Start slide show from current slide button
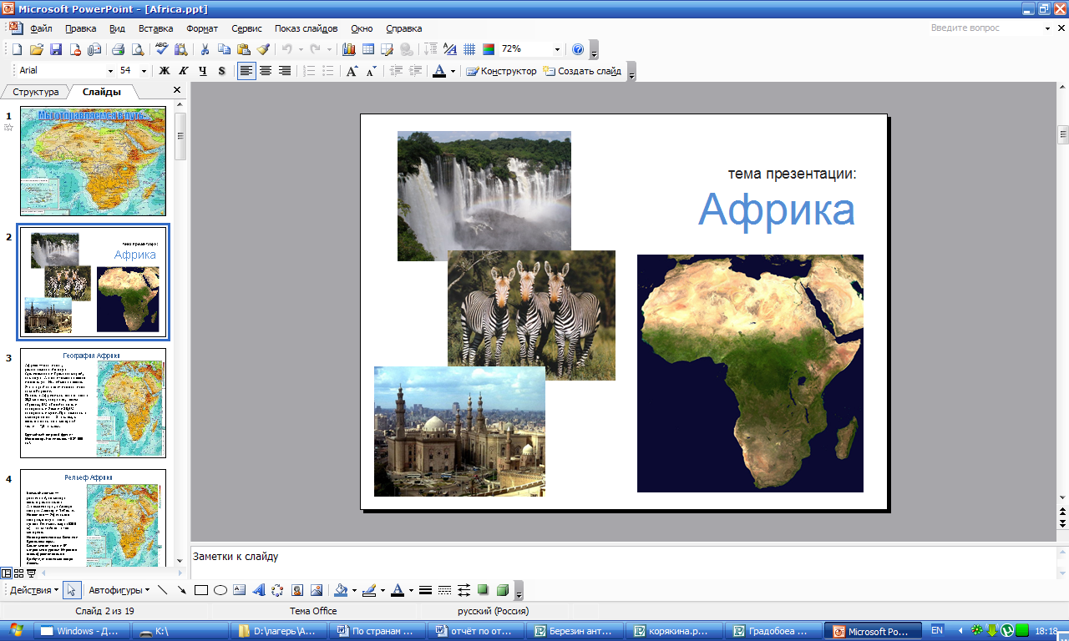 click(31, 573)
